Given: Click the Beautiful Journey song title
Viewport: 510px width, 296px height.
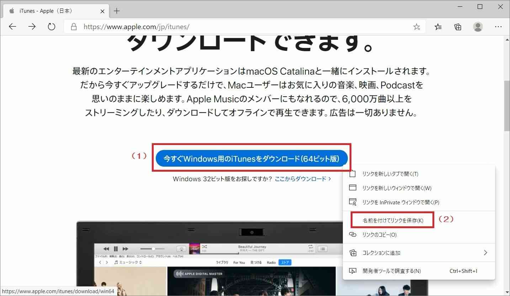Looking at the screenshot, I should (x=252, y=247).
